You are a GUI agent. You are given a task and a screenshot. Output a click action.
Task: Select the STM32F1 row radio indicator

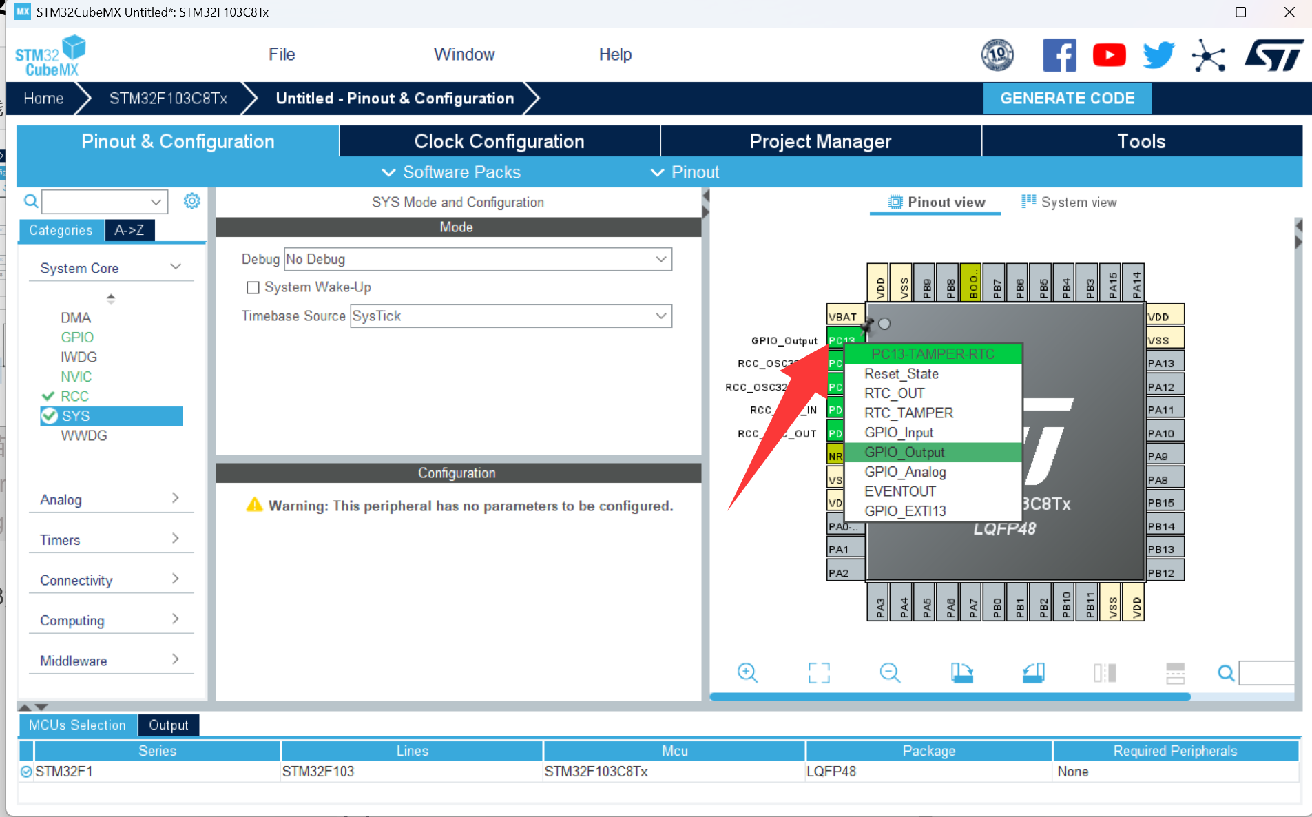tap(26, 772)
